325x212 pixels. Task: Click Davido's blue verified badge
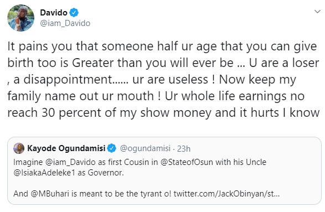tap(74, 13)
